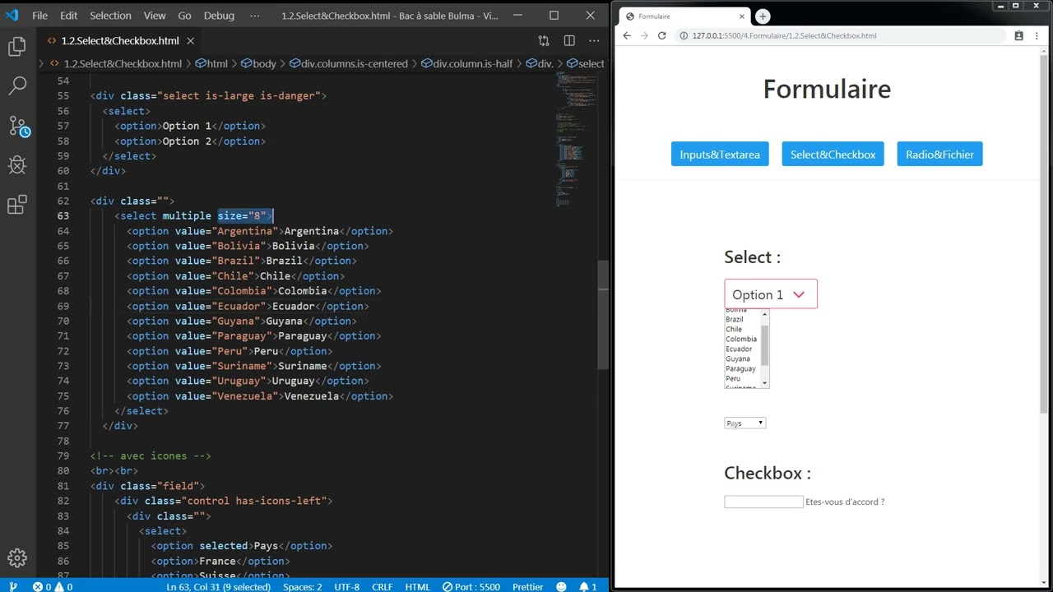1053x592 pixels.
Task: Open the Manage gear in VS Code
Action: (x=17, y=557)
